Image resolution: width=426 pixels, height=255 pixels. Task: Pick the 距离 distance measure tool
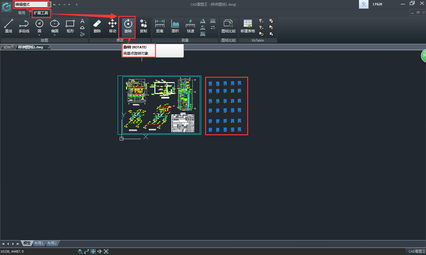pos(159,26)
